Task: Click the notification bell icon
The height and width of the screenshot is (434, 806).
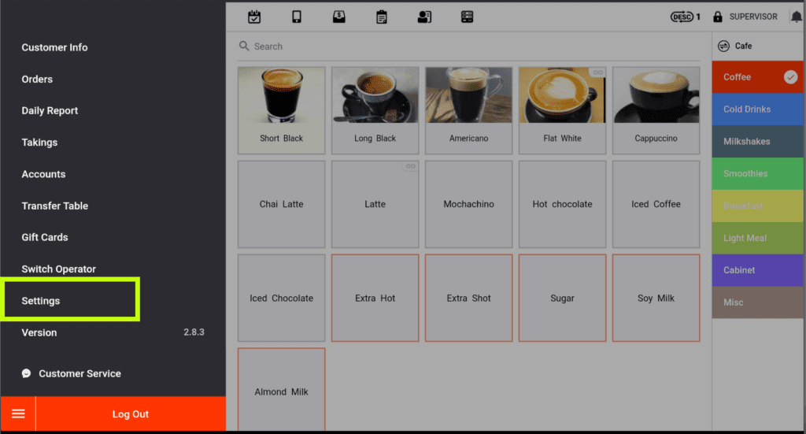Action: point(796,17)
